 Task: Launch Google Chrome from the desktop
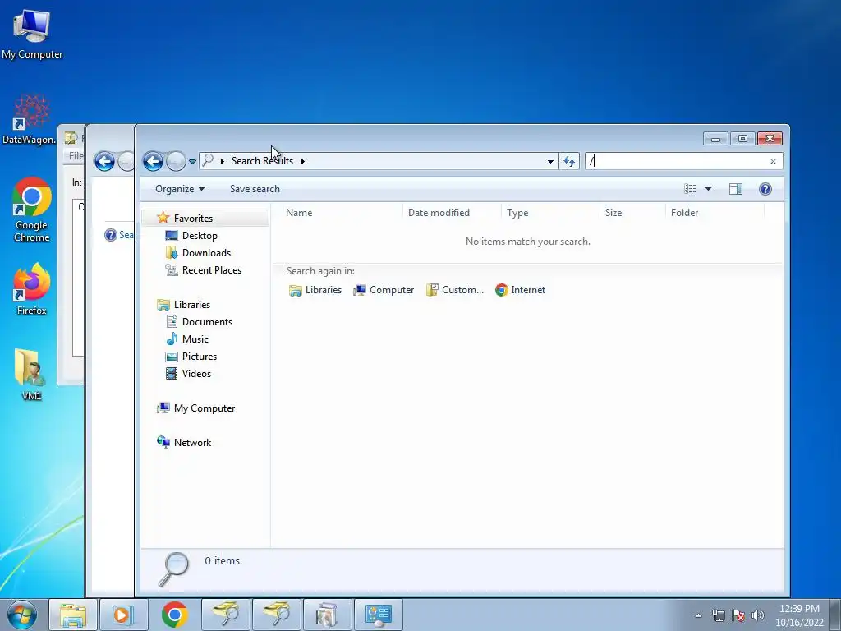(x=32, y=210)
